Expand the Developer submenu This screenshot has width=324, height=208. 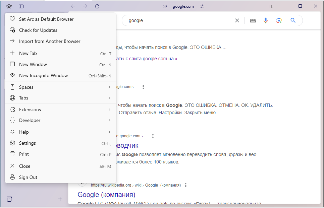(61, 120)
